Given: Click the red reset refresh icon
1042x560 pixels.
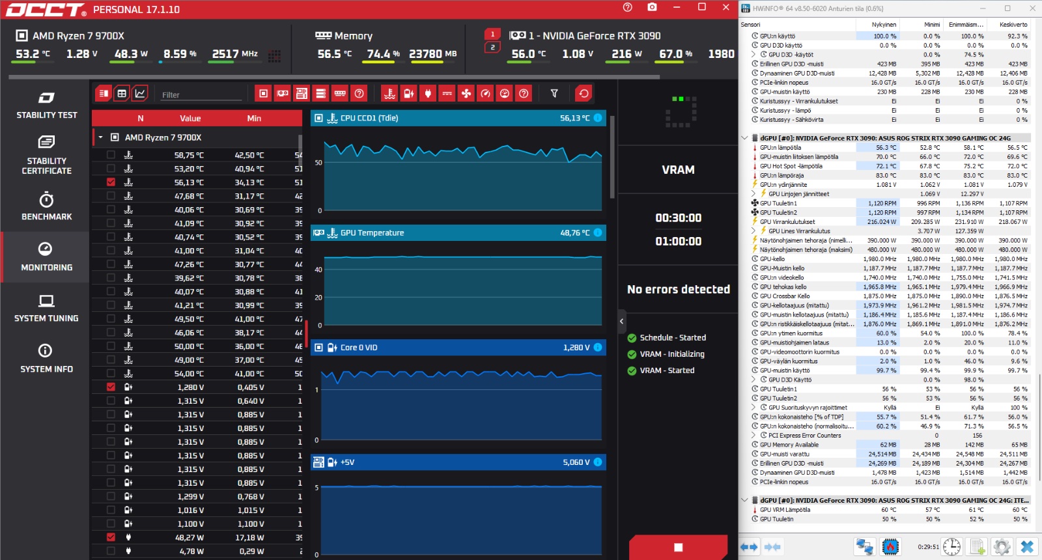Looking at the screenshot, I should (x=584, y=94).
